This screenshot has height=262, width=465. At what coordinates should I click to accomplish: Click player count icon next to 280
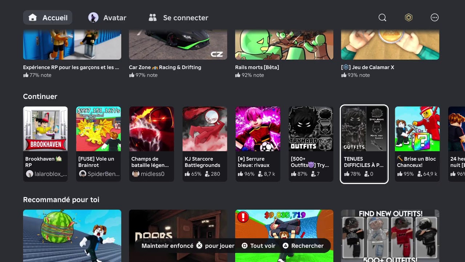[x=207, y=174]
